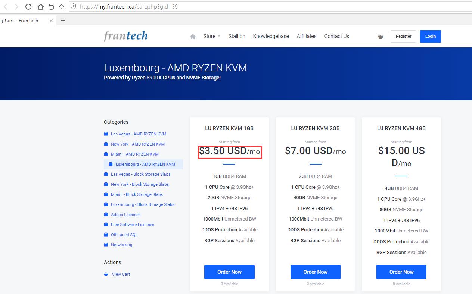The width and height of the screenshot is (472, 294).
Task: Expand the Store dropdown menu
Action: (212, 36)
